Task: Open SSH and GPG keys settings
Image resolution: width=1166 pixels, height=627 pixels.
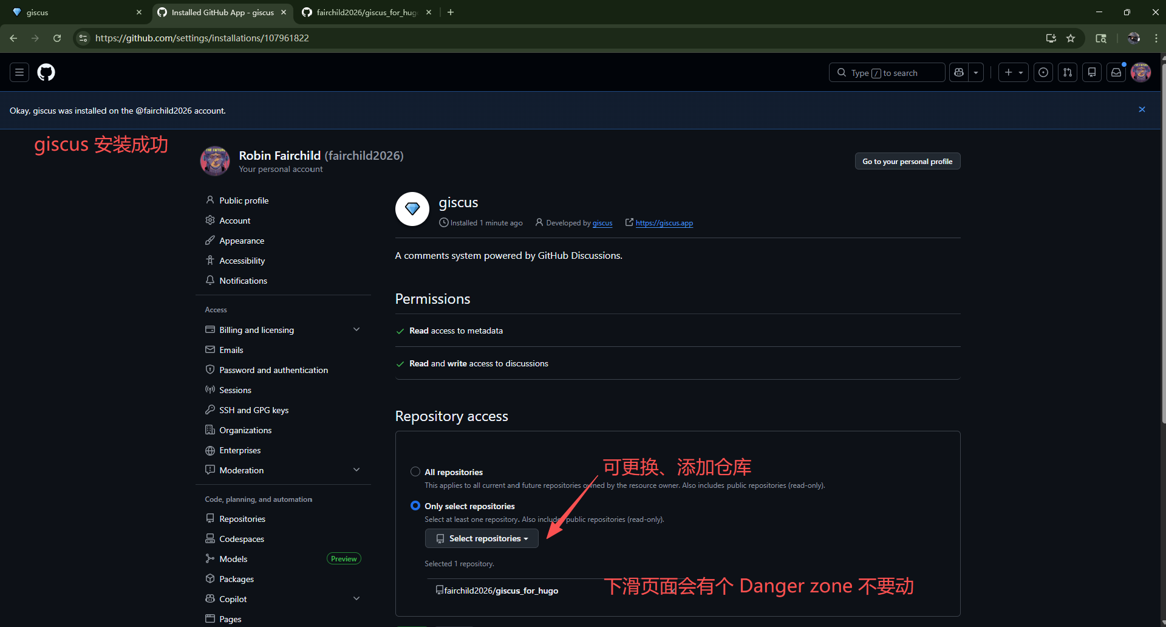Action: coord(253,410)
